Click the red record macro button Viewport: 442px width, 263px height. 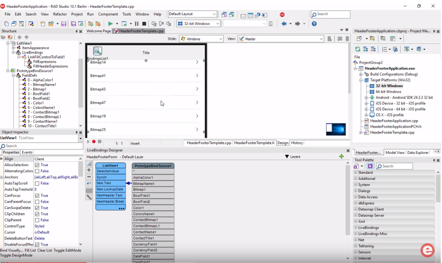[x=94, y=141]
